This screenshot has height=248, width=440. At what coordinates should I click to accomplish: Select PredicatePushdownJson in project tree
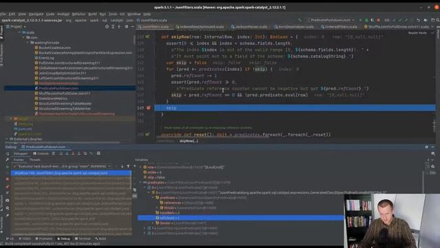(58, 88)
